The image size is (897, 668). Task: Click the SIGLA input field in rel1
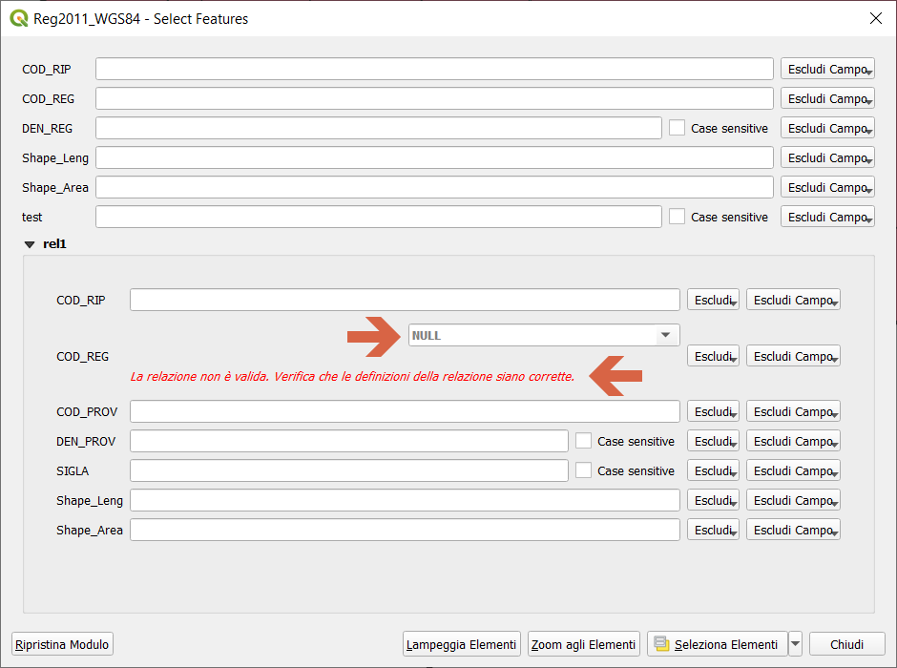tap(348, 470)
